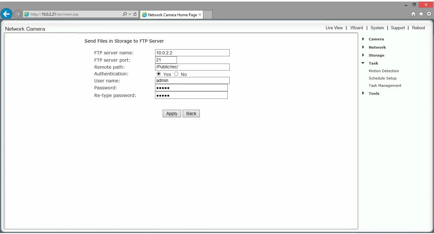The height and width of the screenshot is (234, 434).
Task: Open a new blank browser tab
Action: (207, 15)
